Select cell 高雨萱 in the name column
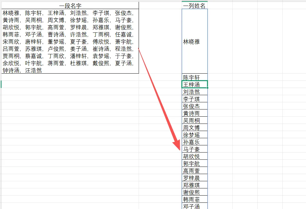This screenshot has height=209, width=306. pos(195,171)
